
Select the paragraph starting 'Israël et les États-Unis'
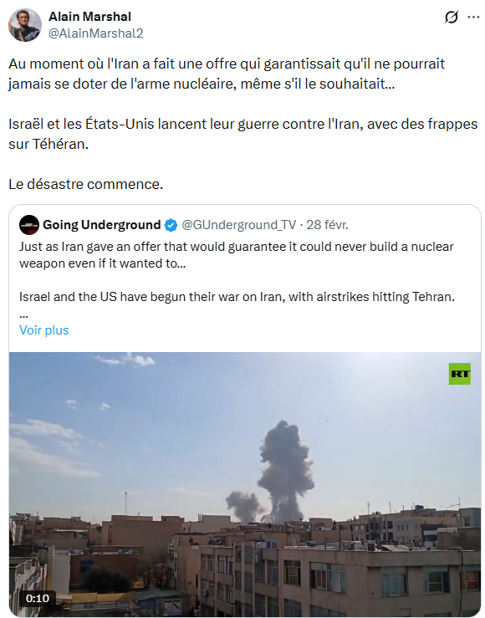(243, 134)
